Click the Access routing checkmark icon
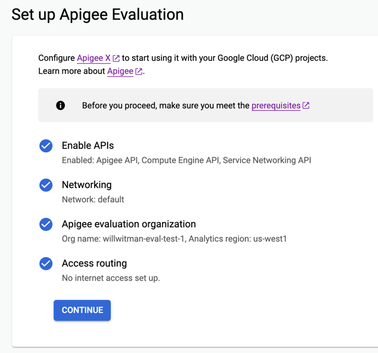 point(46,264)
